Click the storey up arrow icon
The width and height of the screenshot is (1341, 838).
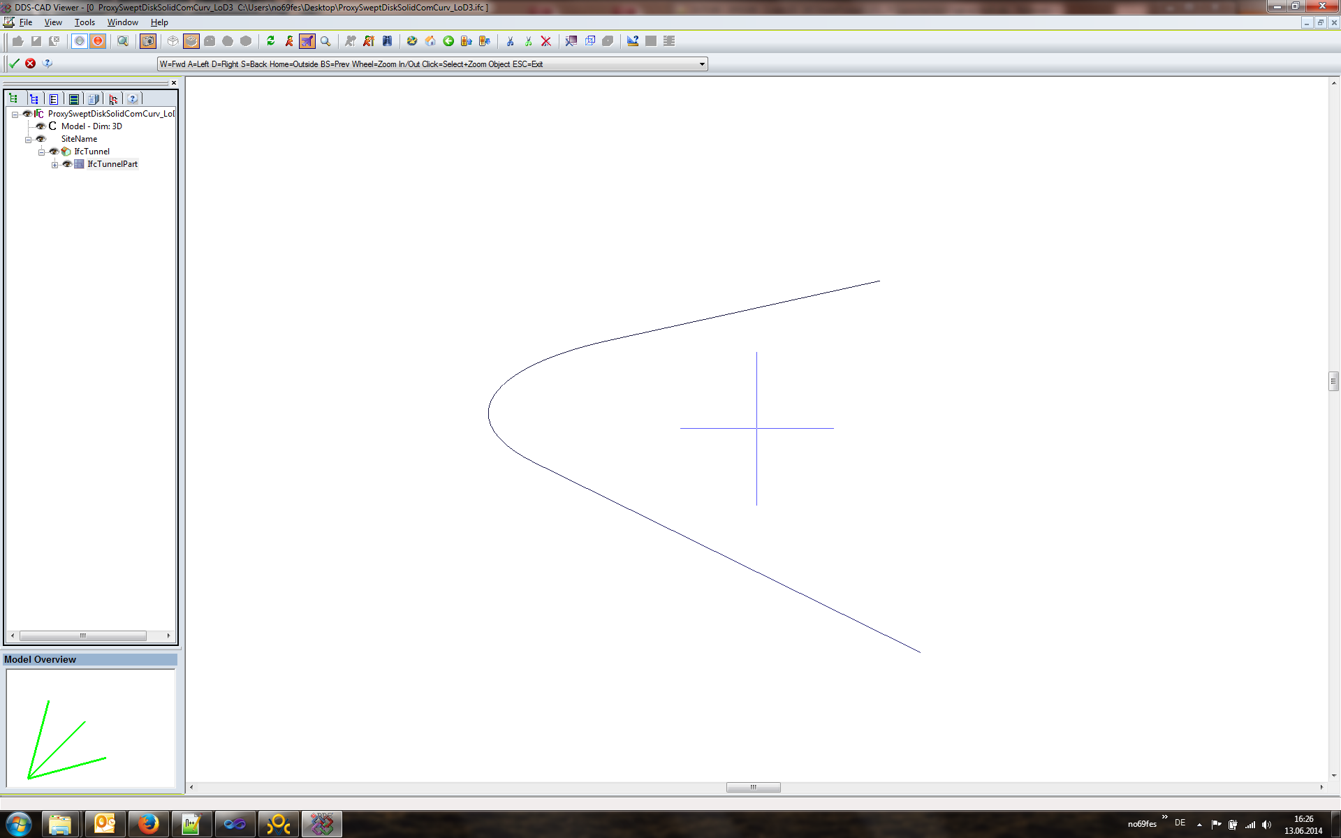pos(467,41)
